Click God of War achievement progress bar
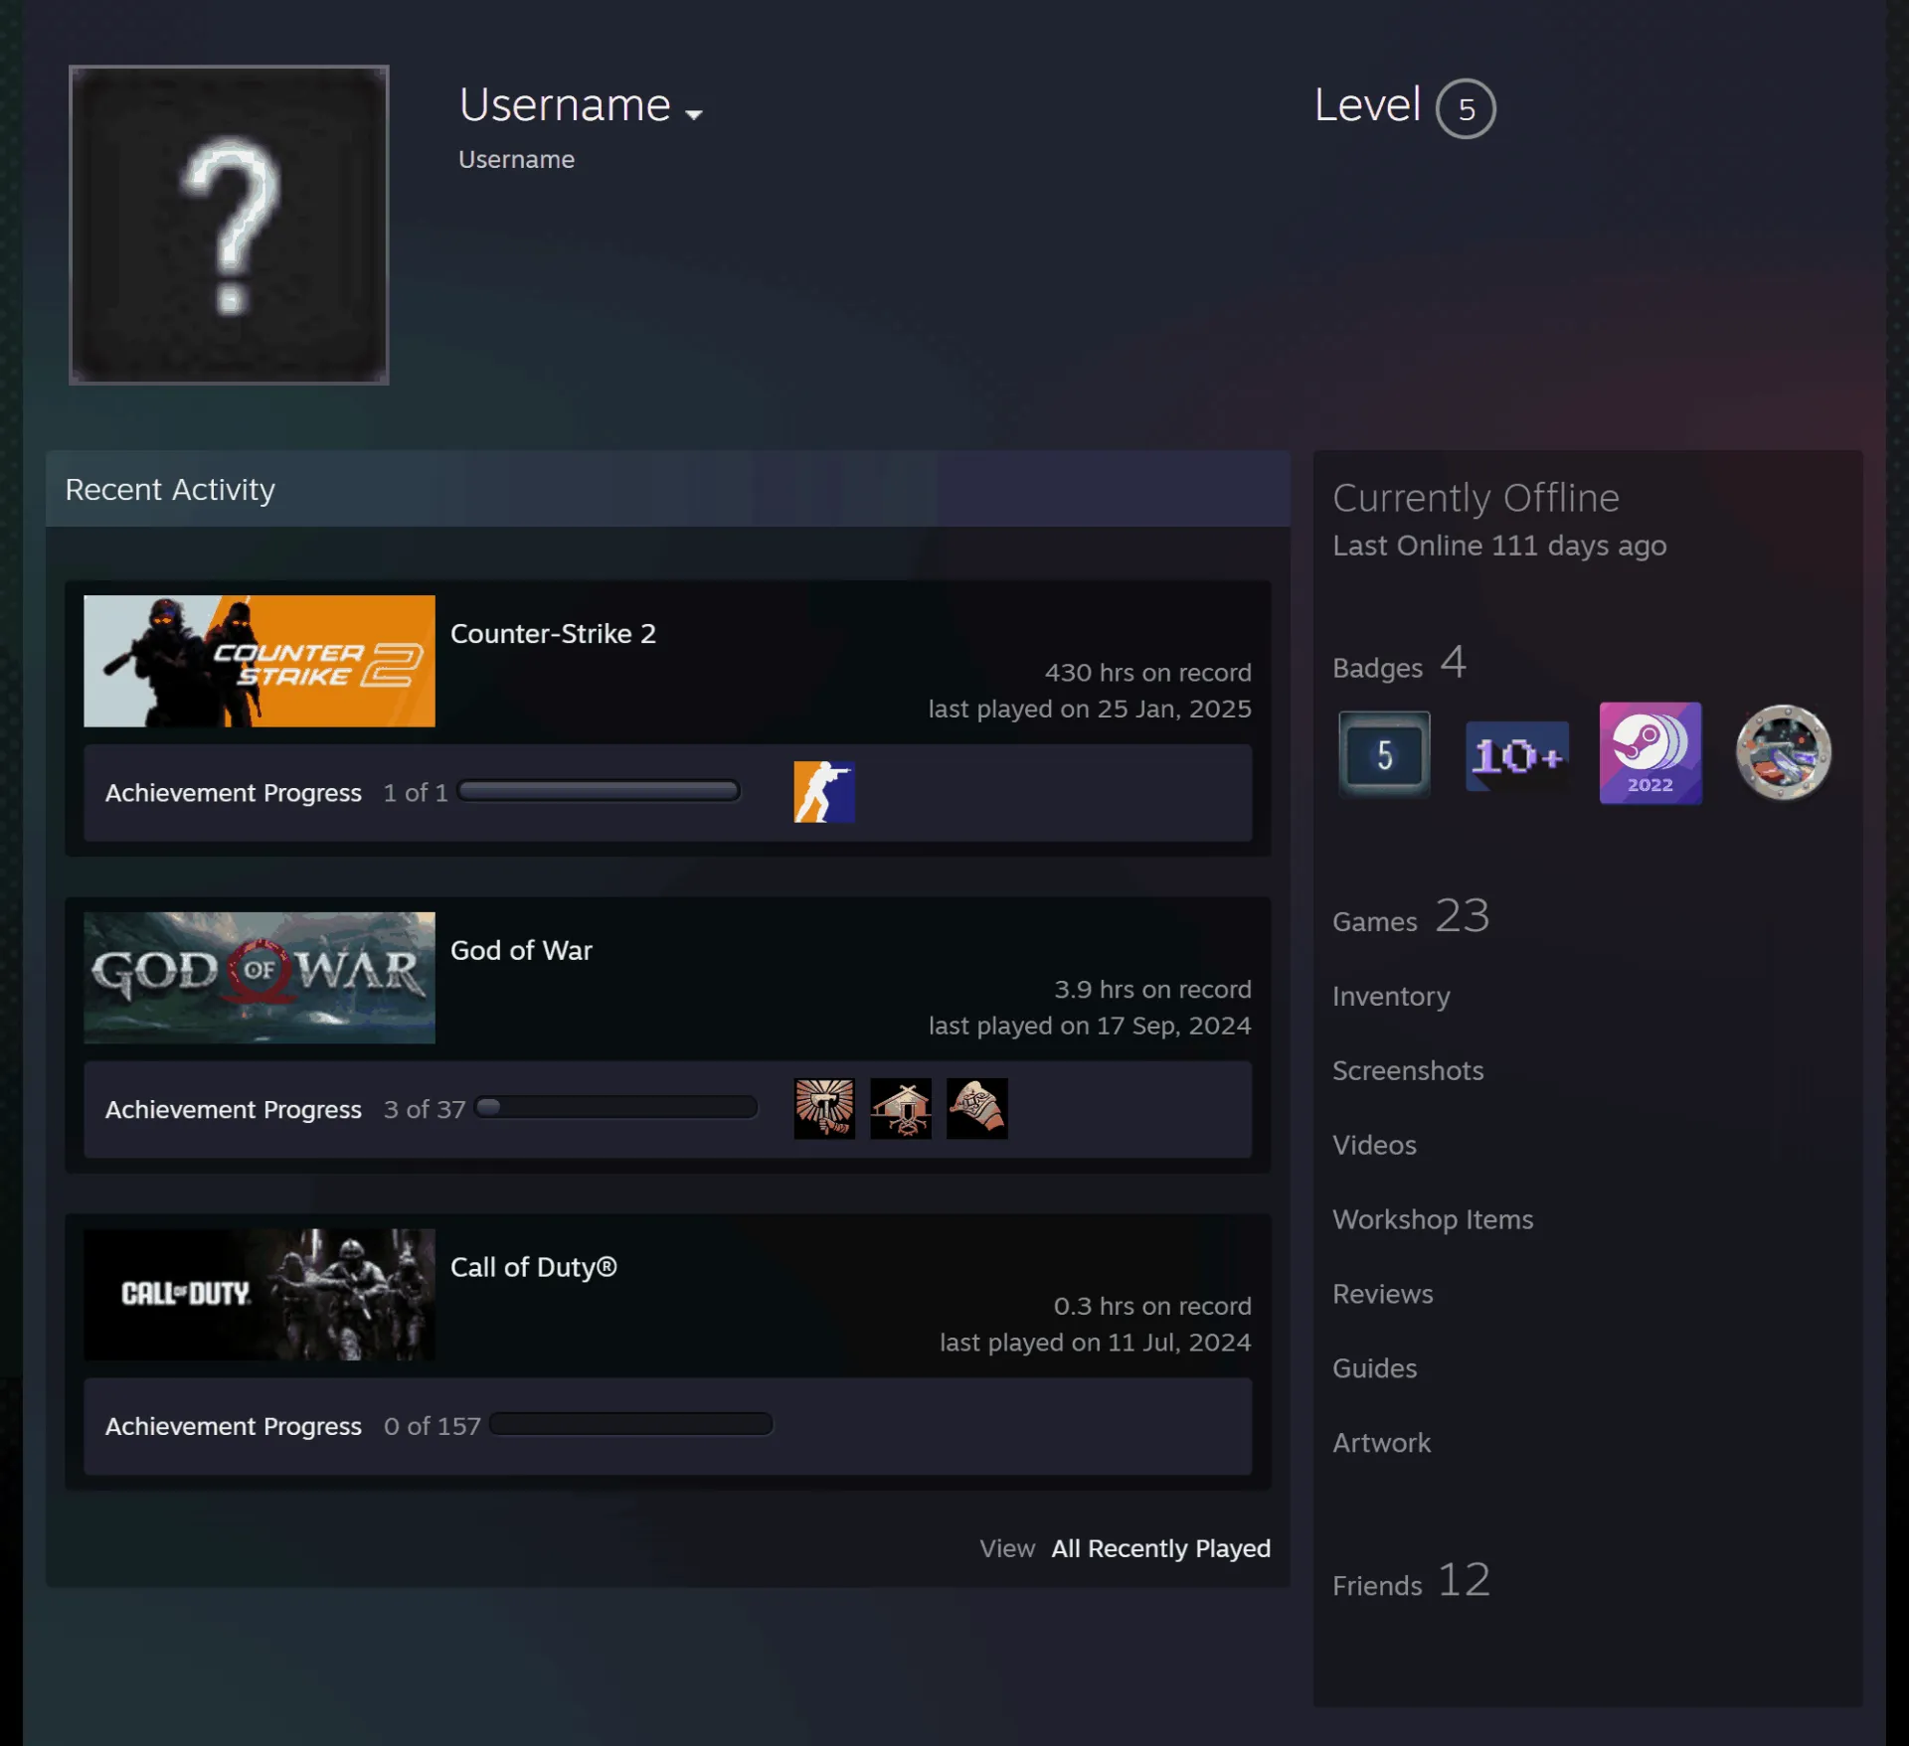This screenshot has width=1909, height=1746. pos(616,1107)
